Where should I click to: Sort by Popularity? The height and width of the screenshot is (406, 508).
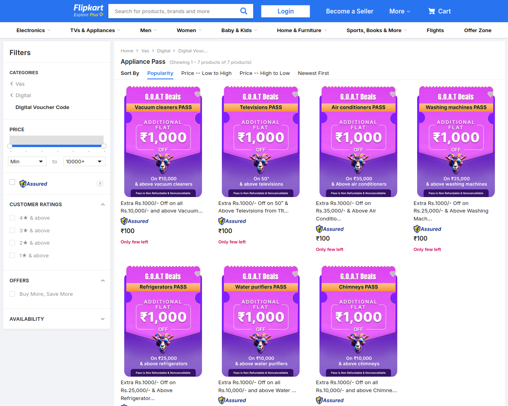point(160,73)
